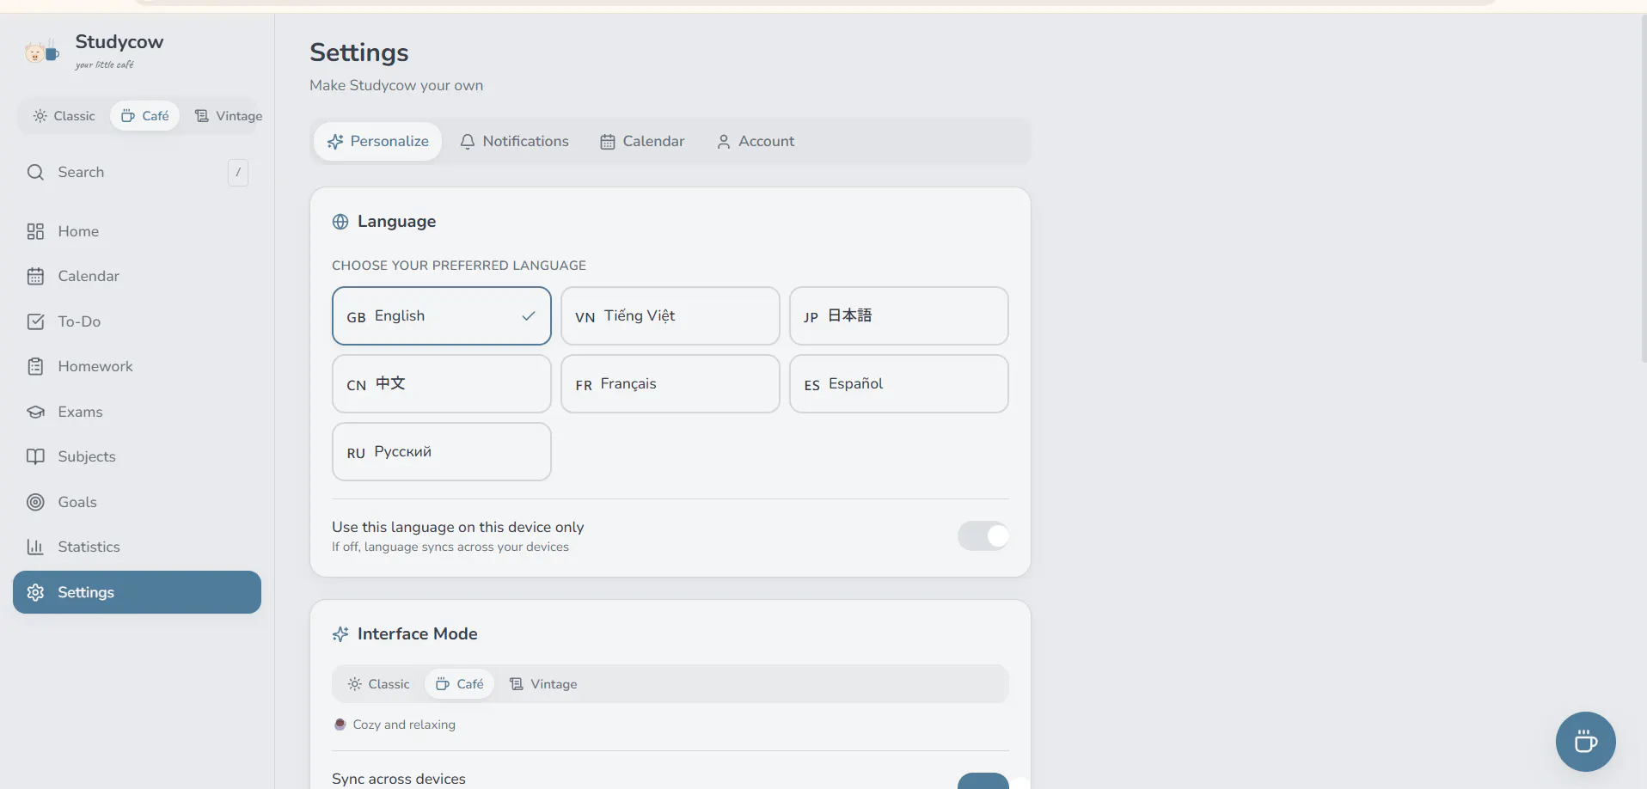Open Calendar in the left sidebar
The width and height of the screenshot is (1647, 789).
tap(137, 276)
